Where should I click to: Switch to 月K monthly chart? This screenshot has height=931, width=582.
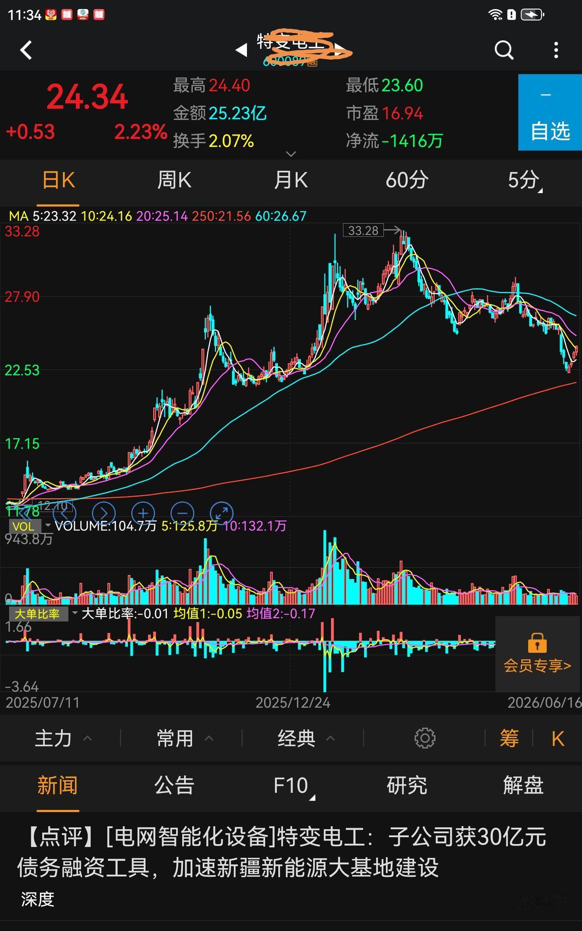(x=291, y=180)
